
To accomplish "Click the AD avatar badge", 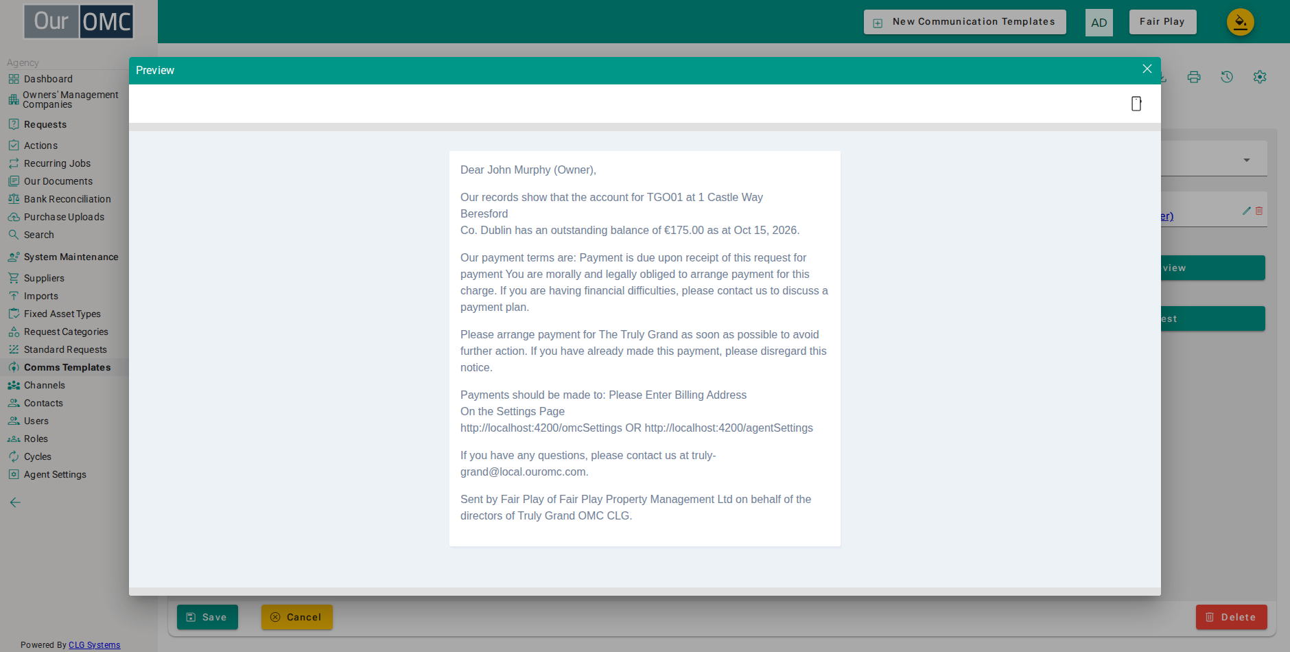I will click(1099, 23).
